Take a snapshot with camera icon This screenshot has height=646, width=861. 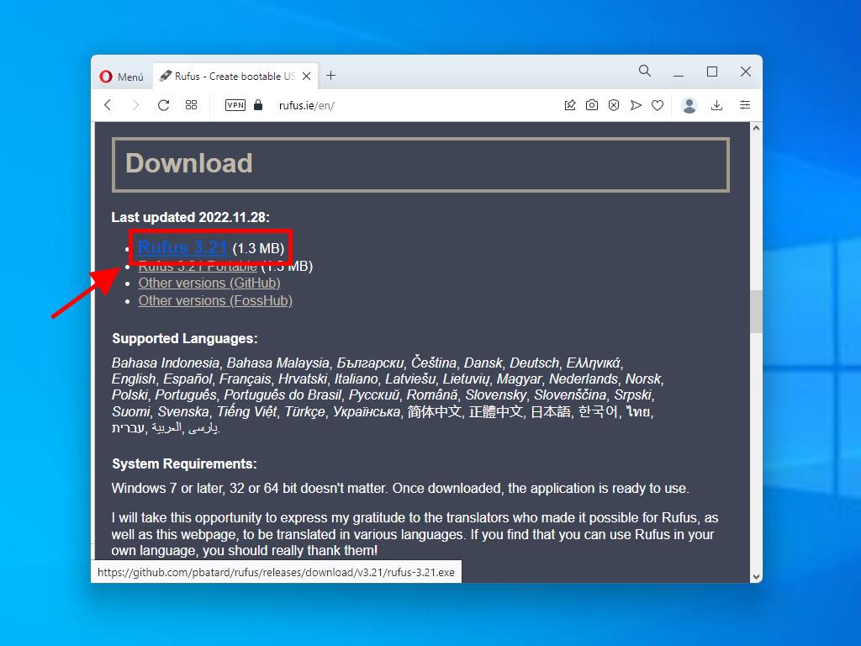tap(592, 105)
